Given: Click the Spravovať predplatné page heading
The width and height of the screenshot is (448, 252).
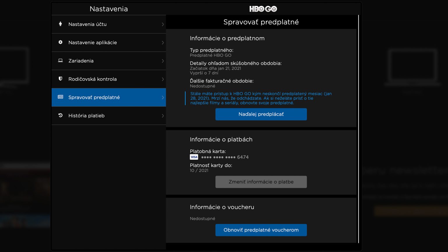Looking at the screenshot, I should coord(261,22).
